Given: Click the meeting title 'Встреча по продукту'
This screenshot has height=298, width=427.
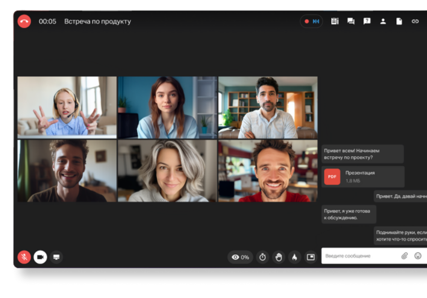Looking at the screenshot, I should 97,21.
